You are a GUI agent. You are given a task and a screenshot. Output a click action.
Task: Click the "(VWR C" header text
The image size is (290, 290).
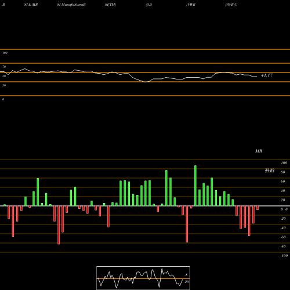(x=231, y=5)
